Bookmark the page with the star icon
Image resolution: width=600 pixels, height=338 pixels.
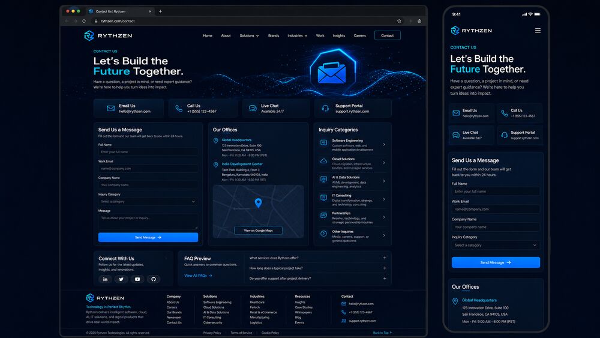click(x=399, y=21)
